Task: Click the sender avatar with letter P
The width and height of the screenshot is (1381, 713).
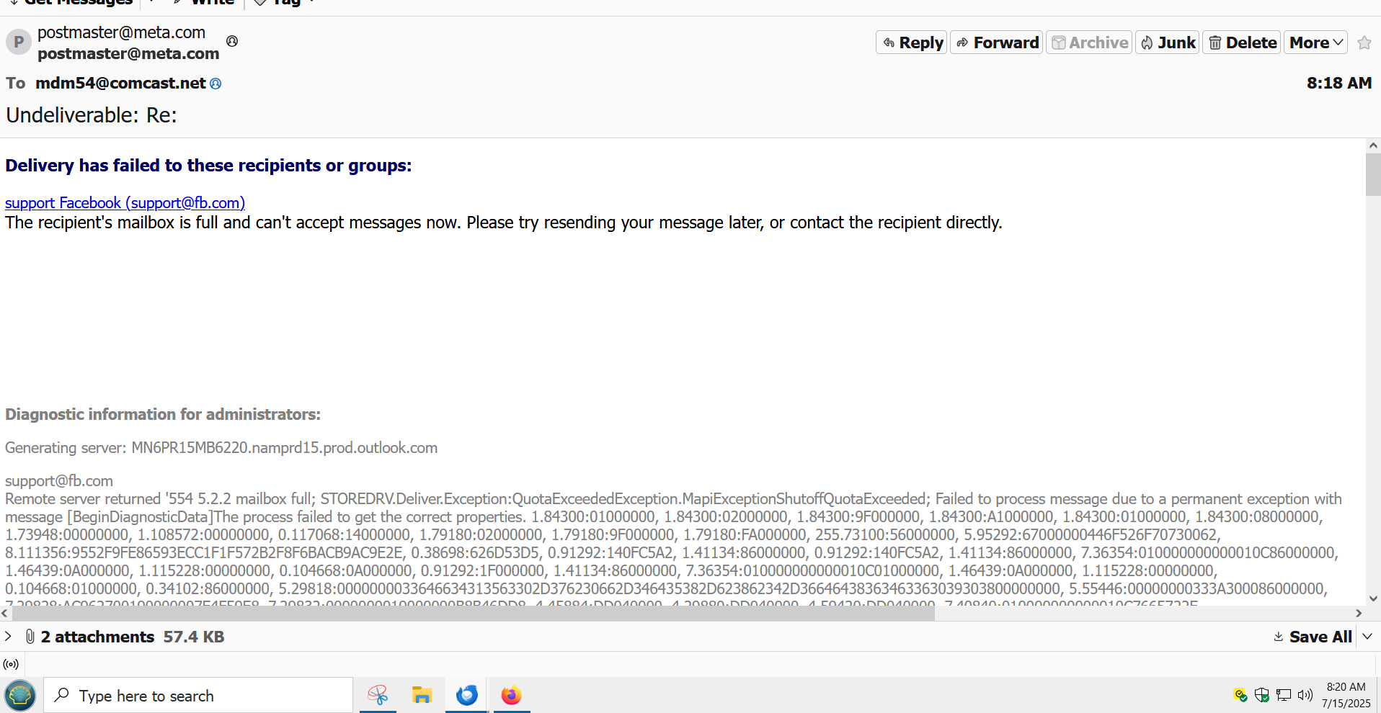Action: tap(19, 42)
